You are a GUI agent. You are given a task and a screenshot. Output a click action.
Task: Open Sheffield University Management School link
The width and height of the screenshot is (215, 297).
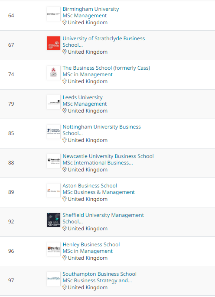tap(103, 218)
